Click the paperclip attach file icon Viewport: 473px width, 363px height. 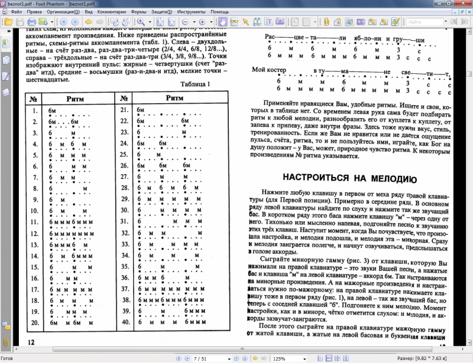click(326, 22)
